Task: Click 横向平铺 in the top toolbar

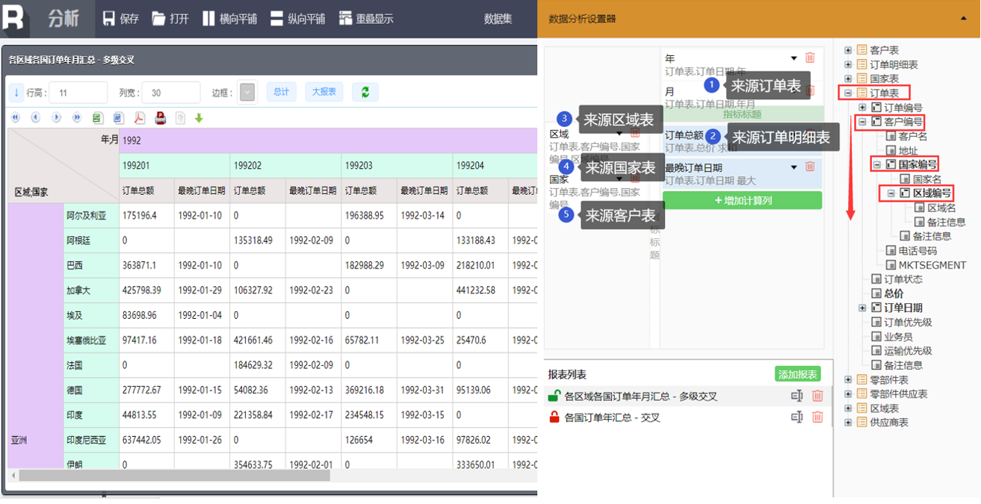Action: 229,19
